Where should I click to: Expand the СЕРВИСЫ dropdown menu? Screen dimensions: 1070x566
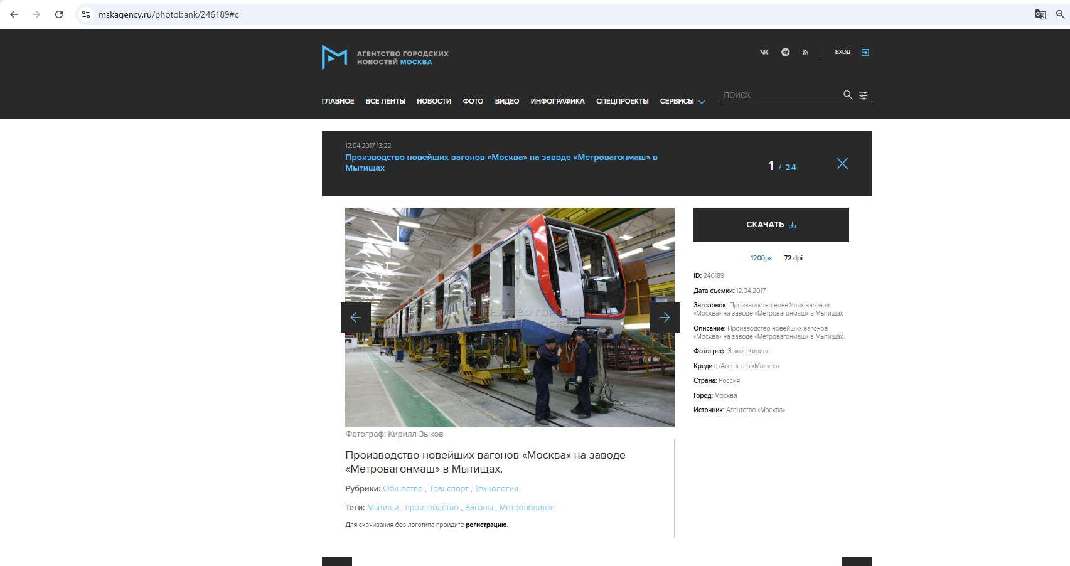(x=682, y=101)
